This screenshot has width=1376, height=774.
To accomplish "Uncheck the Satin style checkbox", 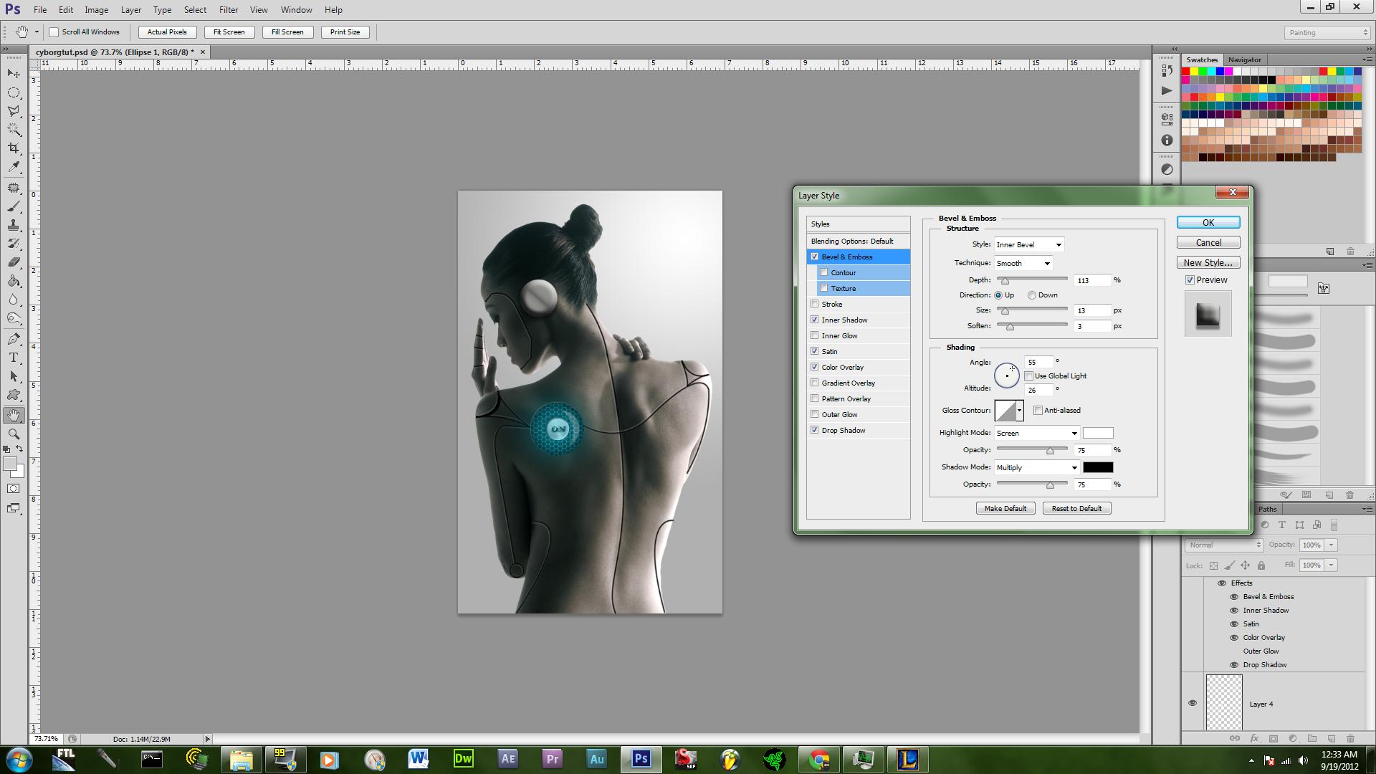I will click(815, 351).
